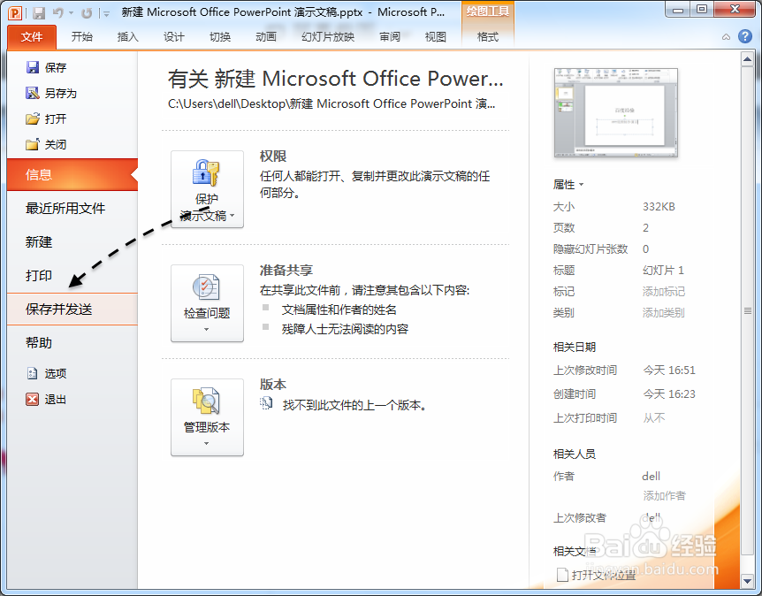Switch to the 审阅 ribbon tab
Screen dimensions: 762x596
click(x=390, y=37)
